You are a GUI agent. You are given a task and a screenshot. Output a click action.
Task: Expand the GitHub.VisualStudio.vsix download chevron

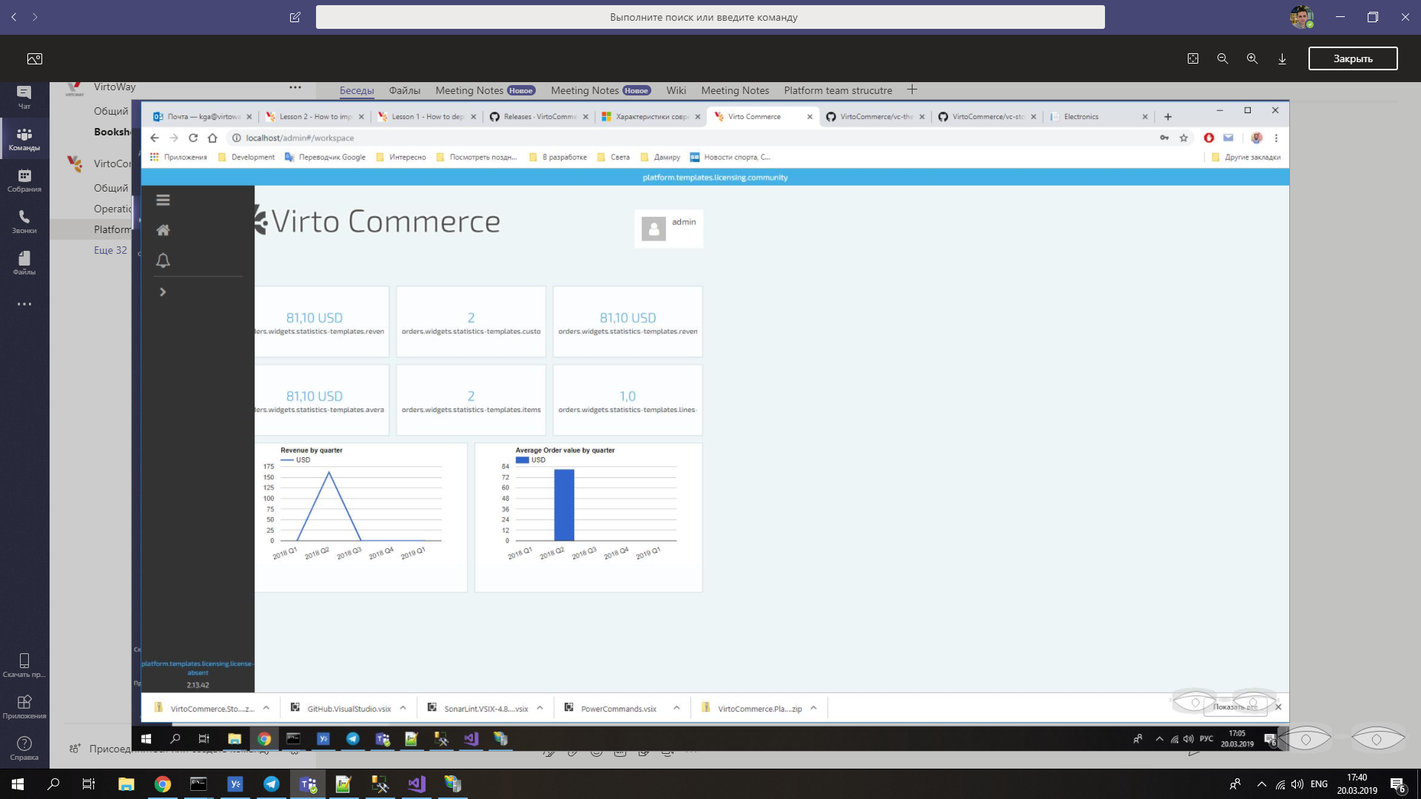(403, 708)
